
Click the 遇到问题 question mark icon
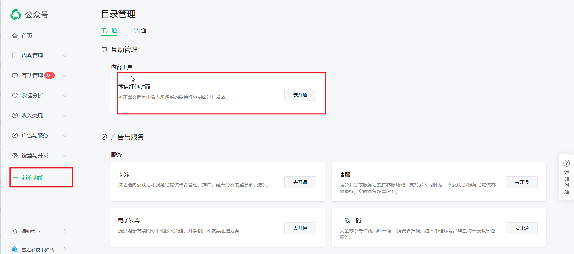tap(566, 163)
